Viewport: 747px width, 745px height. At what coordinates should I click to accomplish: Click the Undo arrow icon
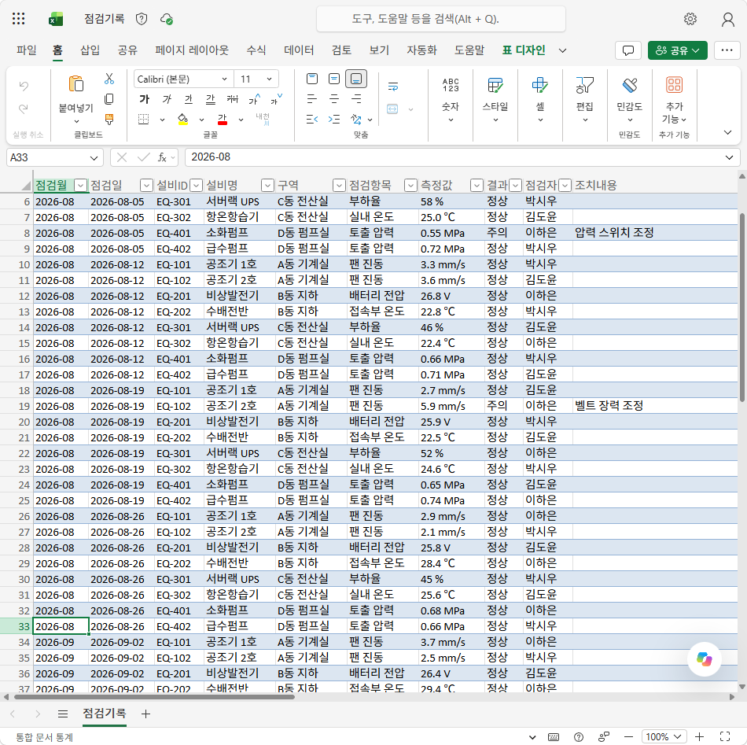coord(24,86)
